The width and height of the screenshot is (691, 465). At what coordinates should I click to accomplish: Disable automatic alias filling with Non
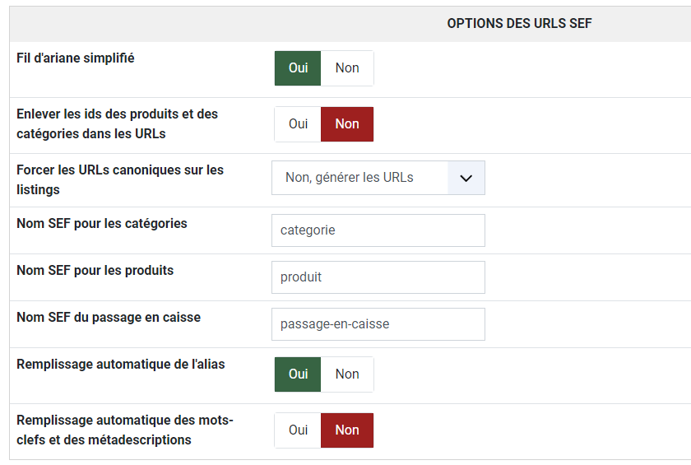[x=347, y=374]
